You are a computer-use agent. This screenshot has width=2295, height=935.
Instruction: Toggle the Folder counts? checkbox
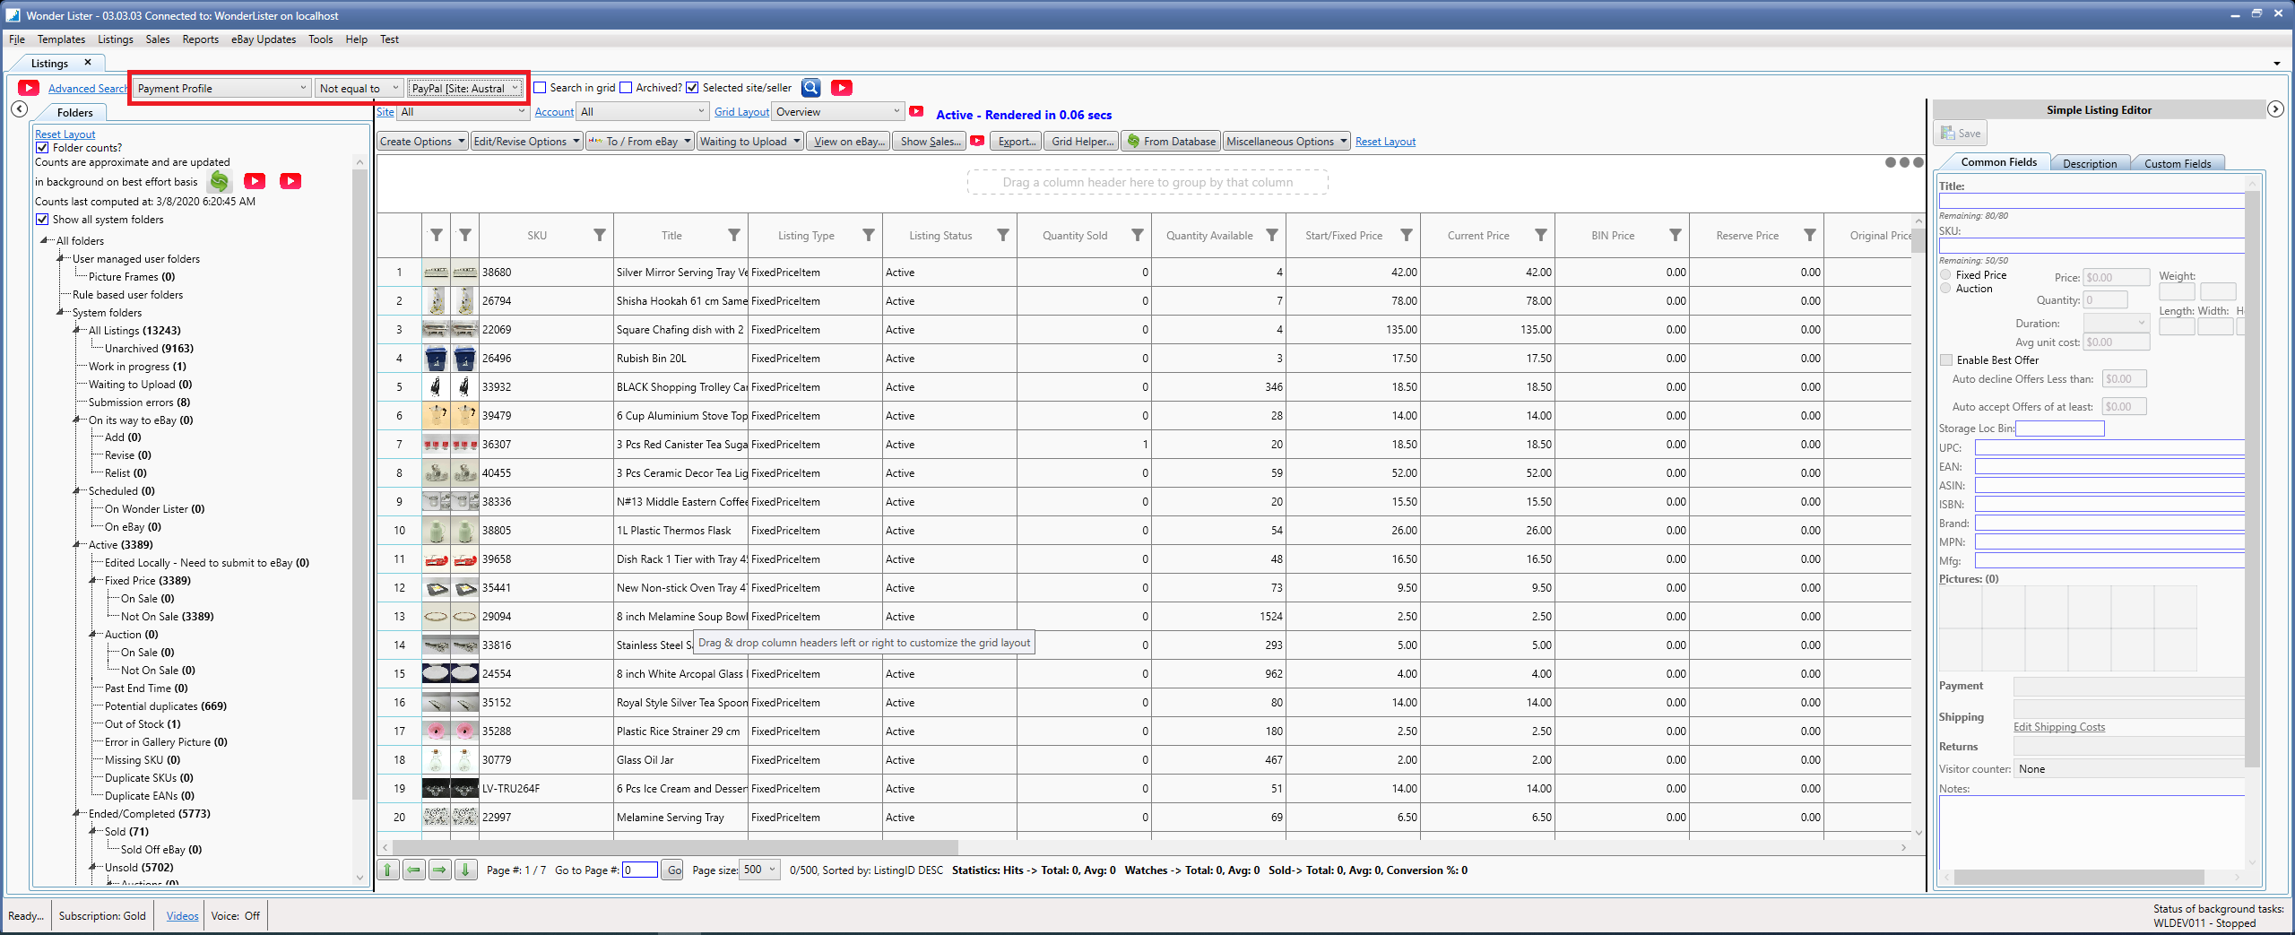click(42, 148)
